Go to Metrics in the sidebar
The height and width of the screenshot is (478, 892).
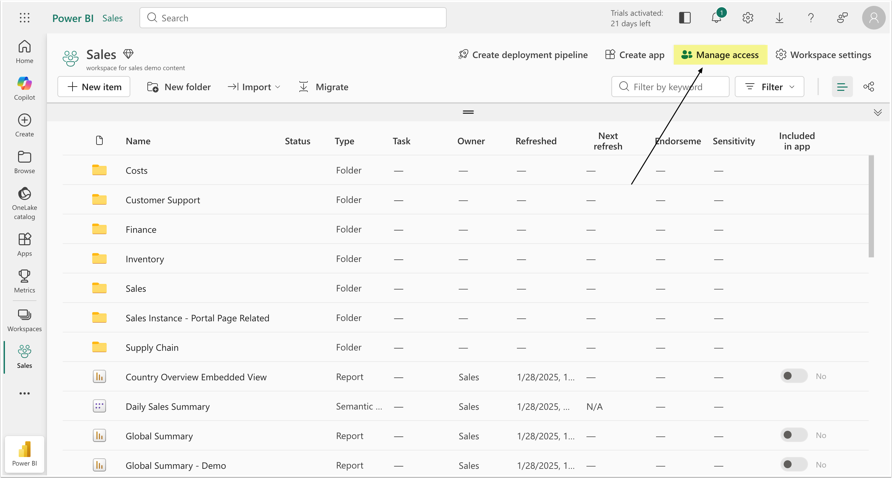pyautogui.click(x=24, y=281)
